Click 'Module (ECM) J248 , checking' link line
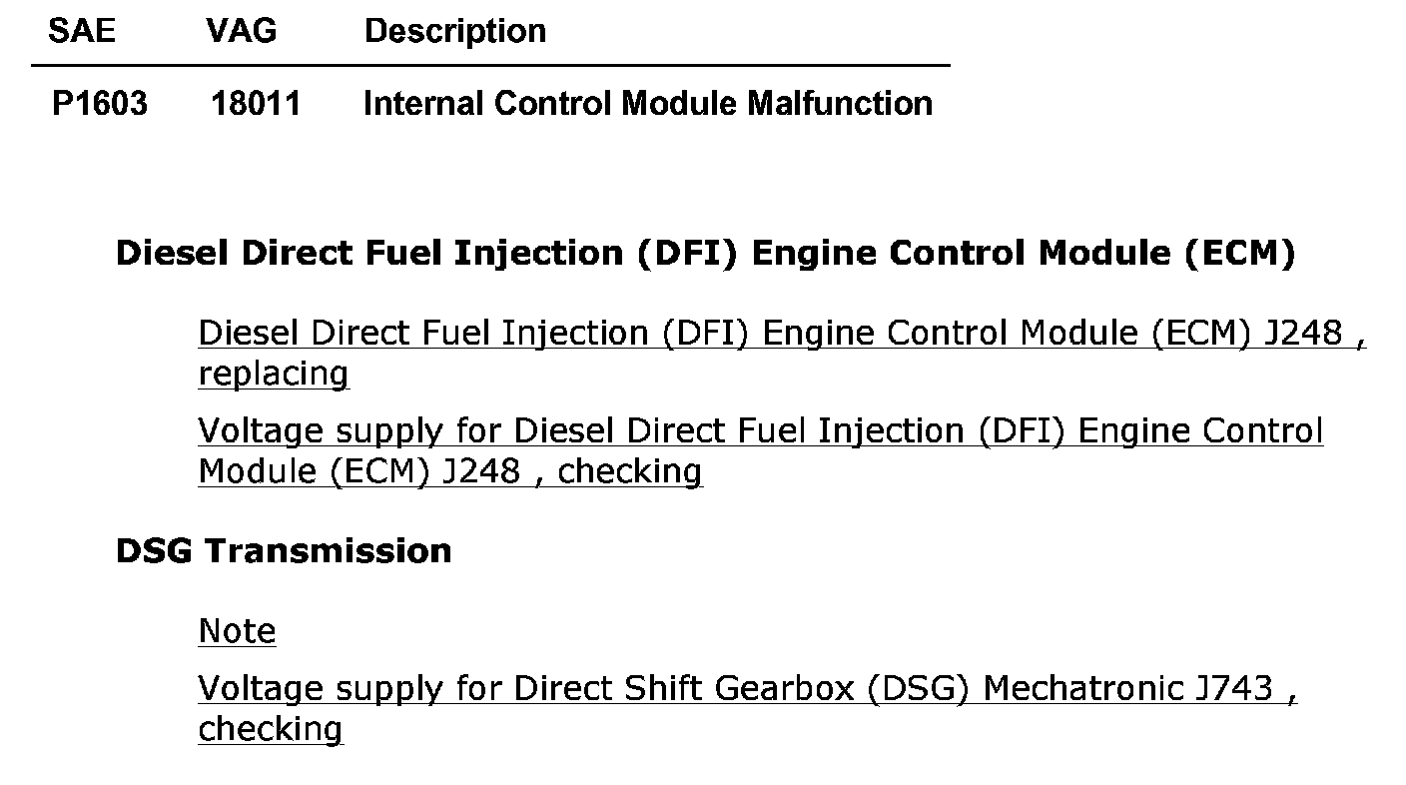The width and height of the screenshot is (1406, 785). point(450,470)
